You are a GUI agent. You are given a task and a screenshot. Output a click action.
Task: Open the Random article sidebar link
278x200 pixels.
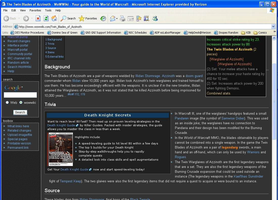[x=18, y=63]
